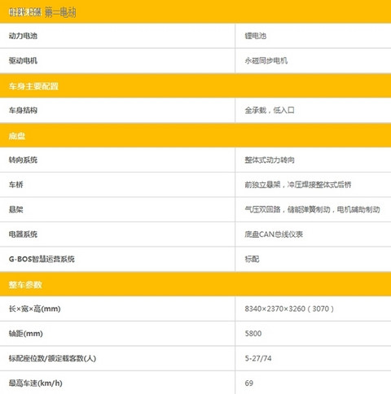This screenshot has height=394, width=391.
Task: Select '全承载，低入口' value
Action: (x=270, y=110)
